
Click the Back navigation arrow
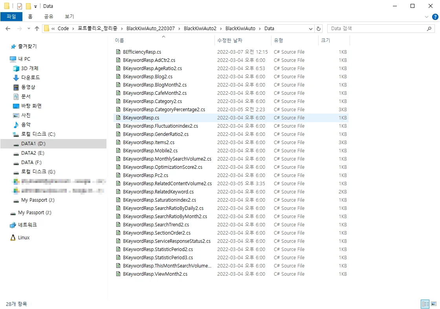tap(8, 29)
